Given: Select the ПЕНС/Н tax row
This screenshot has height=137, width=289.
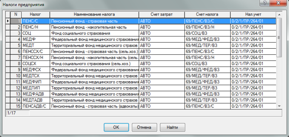Looking at the screenshot, I should tap(35, 27).
